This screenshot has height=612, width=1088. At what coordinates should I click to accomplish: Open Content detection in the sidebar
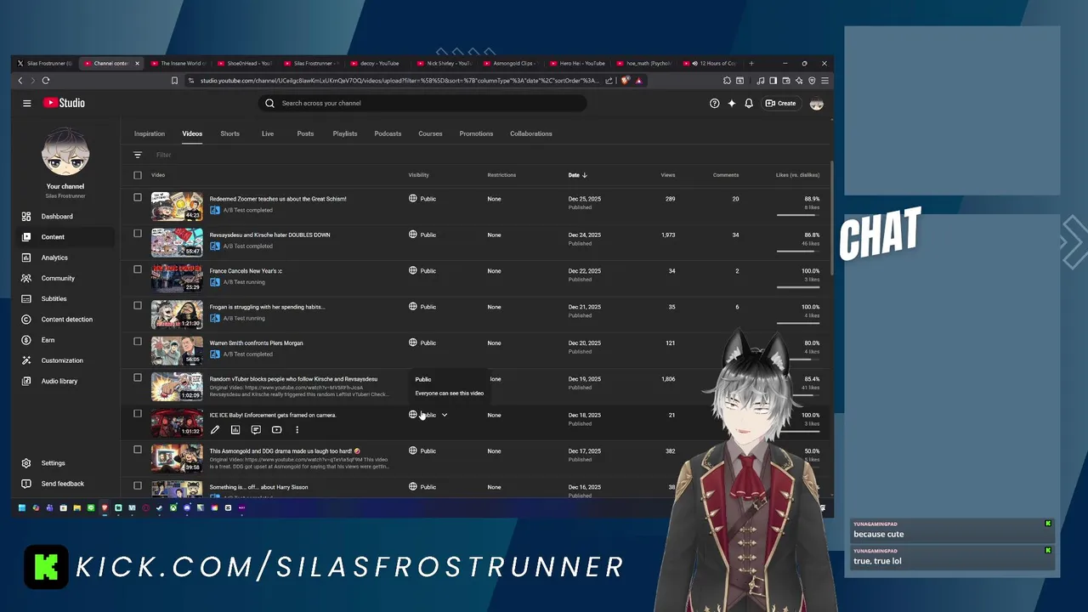(x=66, y=320)
